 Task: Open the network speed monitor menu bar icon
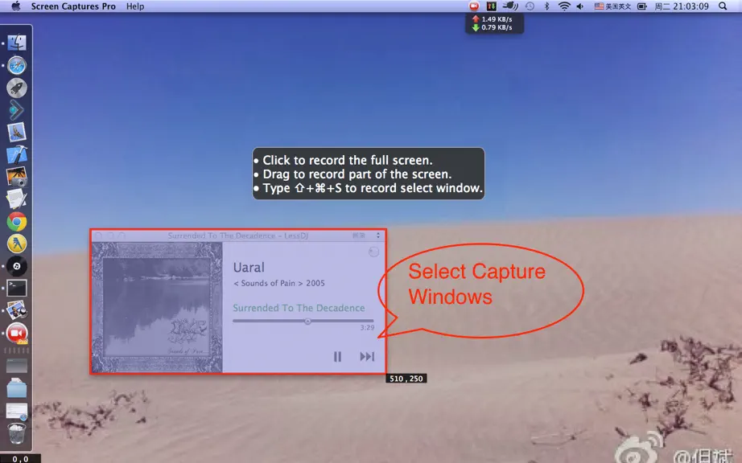pos(491,6)
